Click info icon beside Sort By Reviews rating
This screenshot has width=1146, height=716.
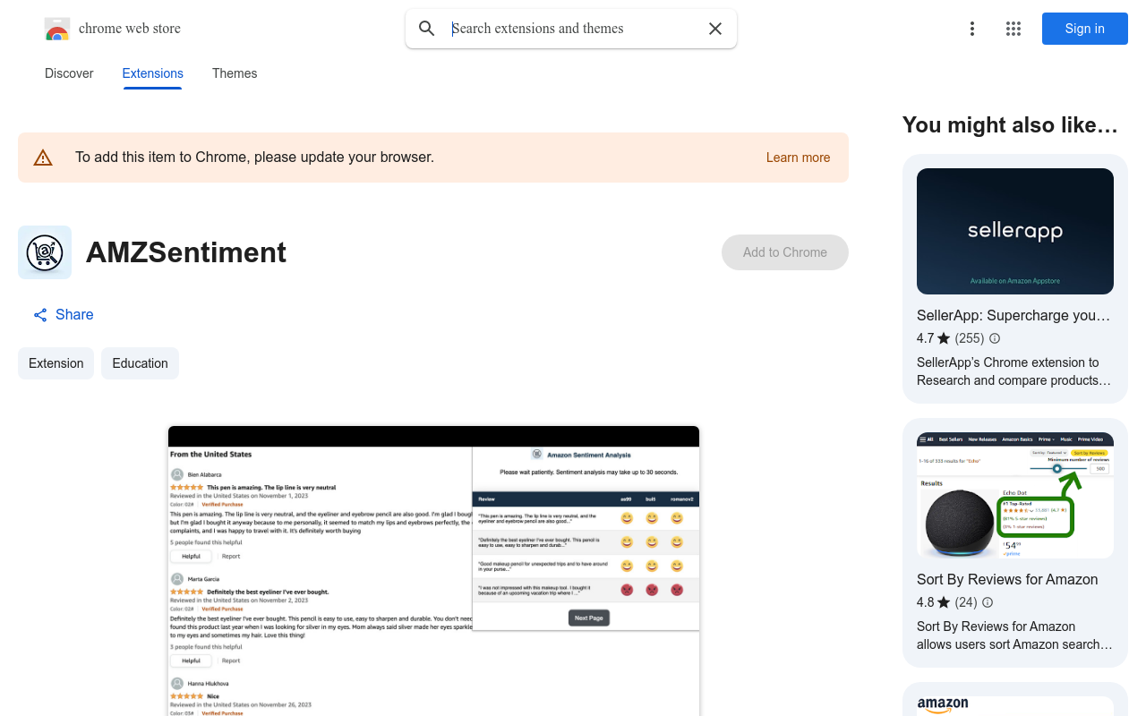pos(988,602)
